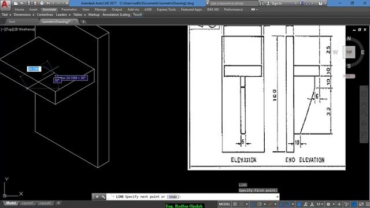Open the Express Tools ribbon tab

[166, 9]
